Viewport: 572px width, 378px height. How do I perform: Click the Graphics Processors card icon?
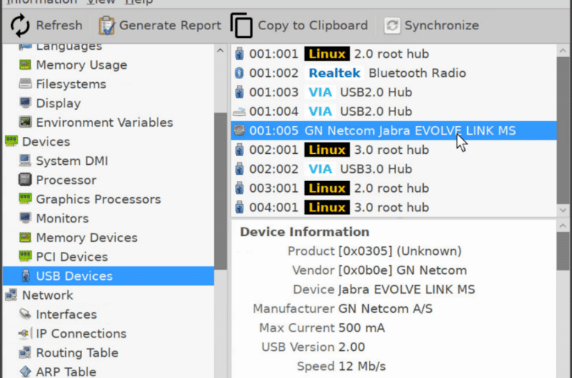click(25, 199)
